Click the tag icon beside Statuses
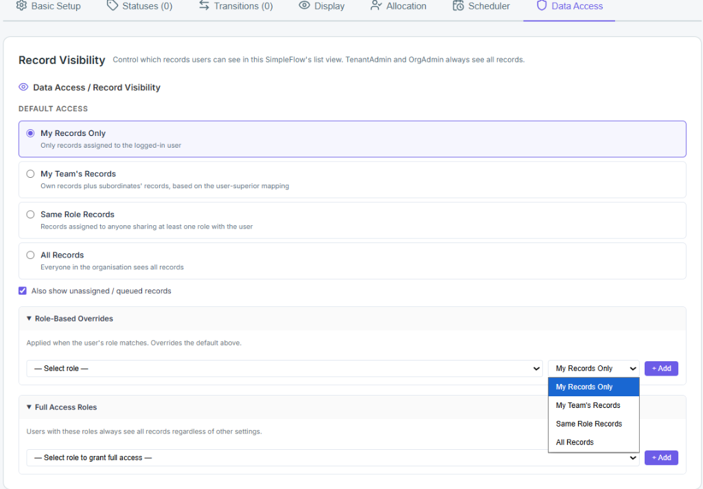This screenshot has width=703, height=489. coord(113,5)
